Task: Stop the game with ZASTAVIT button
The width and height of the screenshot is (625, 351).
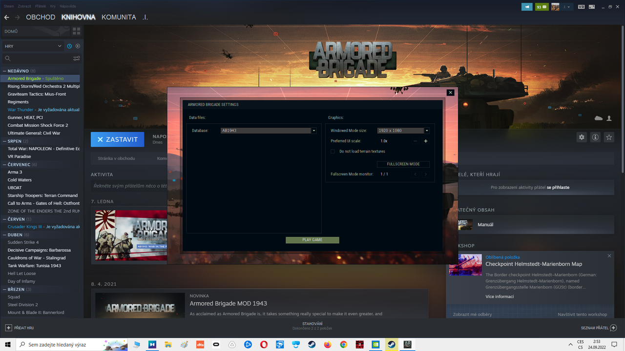Action: [x=118, y=139]
